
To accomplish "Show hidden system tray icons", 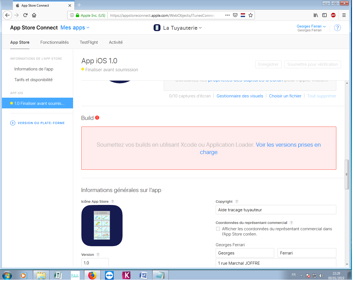I will pos(301,276).
